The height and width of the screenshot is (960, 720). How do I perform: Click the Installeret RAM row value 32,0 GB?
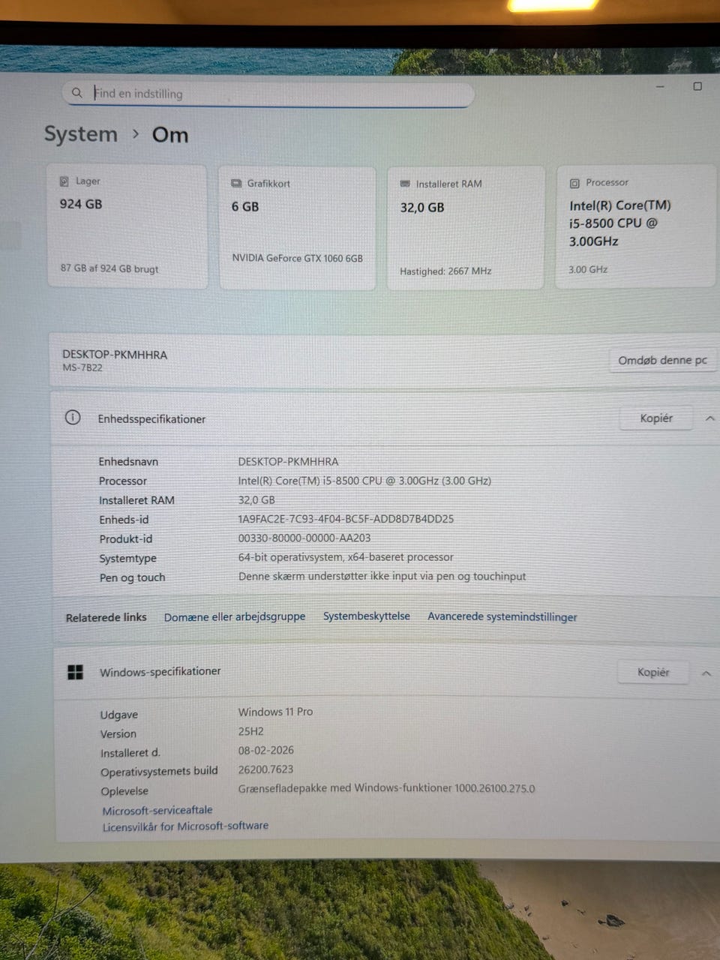[x=256, y=499]
